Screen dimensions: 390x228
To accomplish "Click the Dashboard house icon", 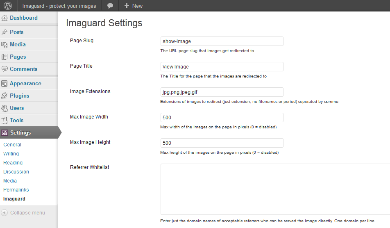I will (5, 18).
